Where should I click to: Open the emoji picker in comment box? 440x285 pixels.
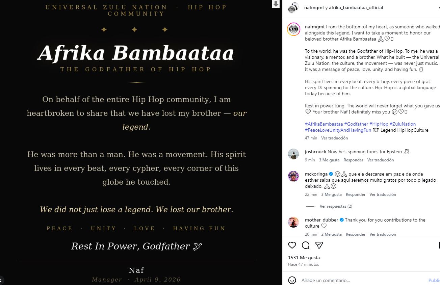point(292,280)
